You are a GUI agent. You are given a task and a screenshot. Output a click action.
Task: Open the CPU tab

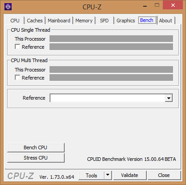click(15, 21)
